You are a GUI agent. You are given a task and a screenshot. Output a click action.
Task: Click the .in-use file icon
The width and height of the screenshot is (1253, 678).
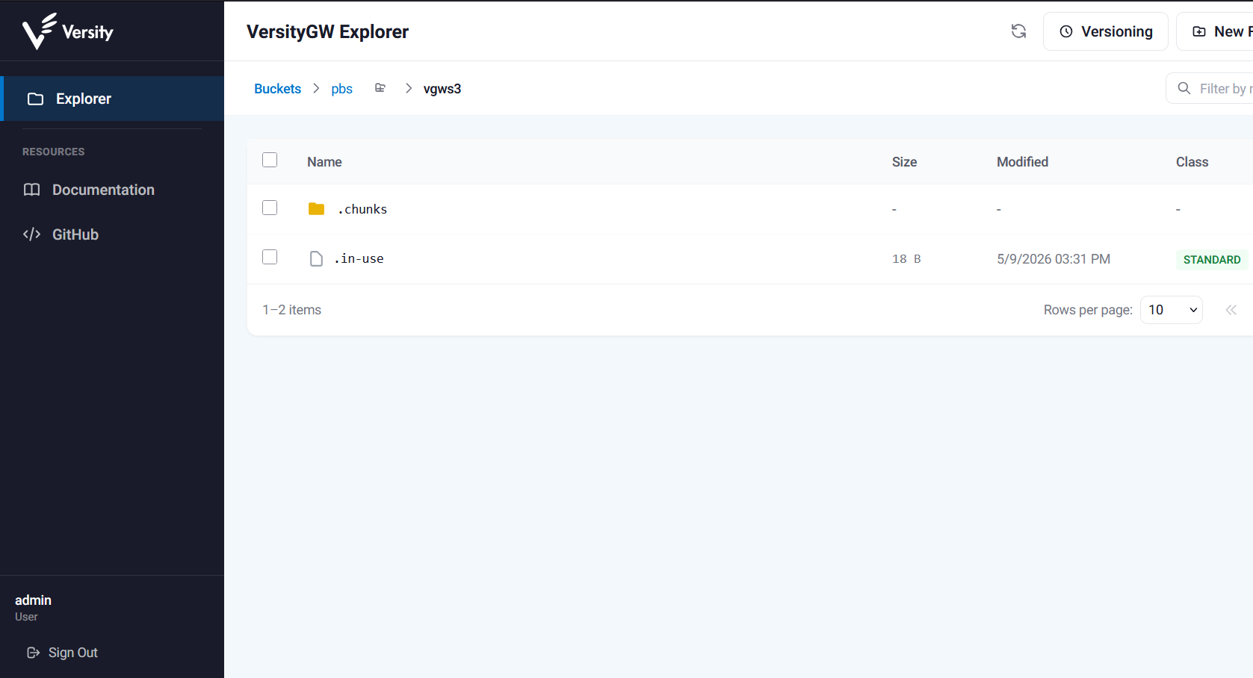[x=316, y=258]
